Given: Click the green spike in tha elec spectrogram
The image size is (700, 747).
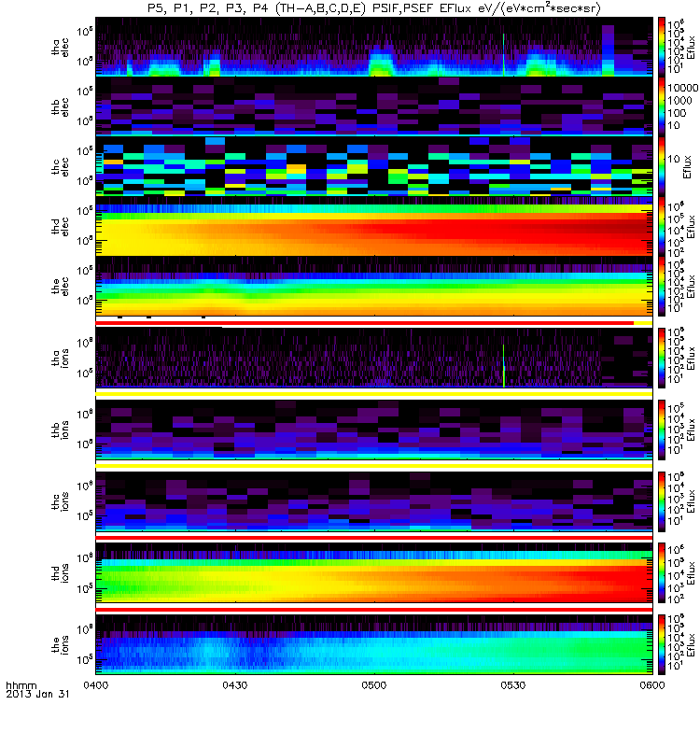Looking at the screenshot, I should (504, 54).
